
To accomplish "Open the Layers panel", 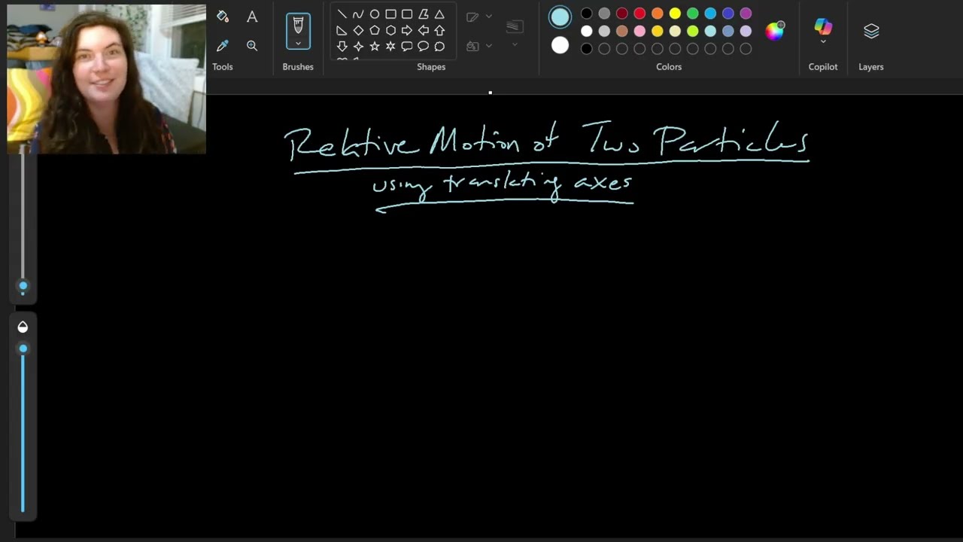I will (x=871, y=31).
